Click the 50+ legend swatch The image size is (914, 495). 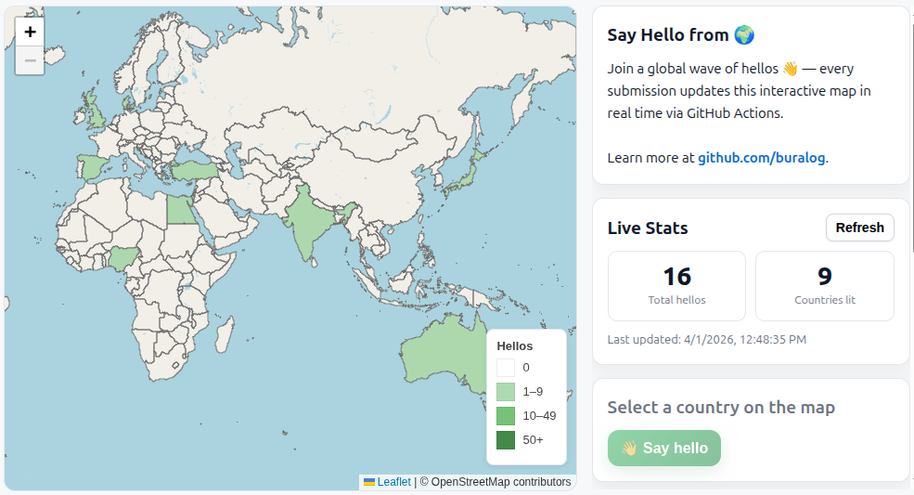[506, 440]
